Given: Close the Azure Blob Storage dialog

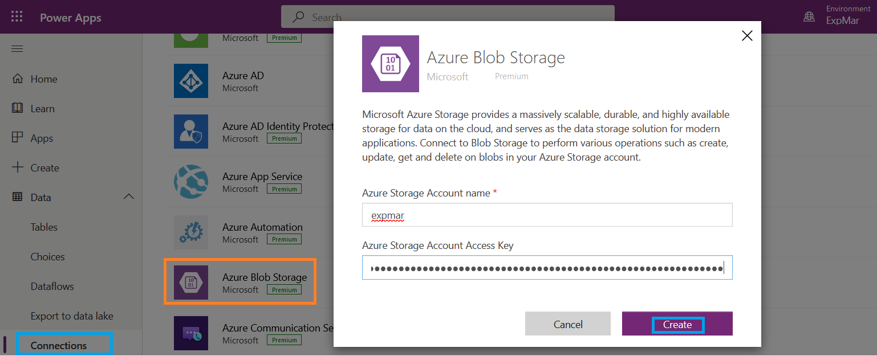Looking at the screenshot, I should click(x=747, y=36).
